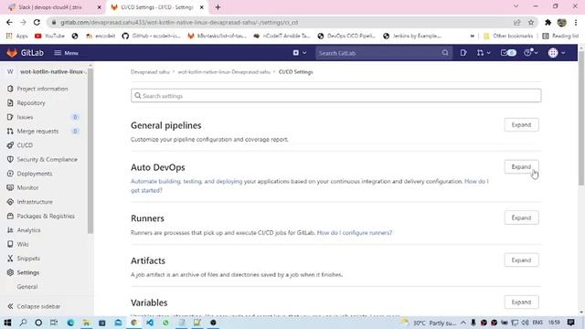This screenshot has height=329, width=585.
Task: Click the Search GitLab field
Action: point(384,53)
